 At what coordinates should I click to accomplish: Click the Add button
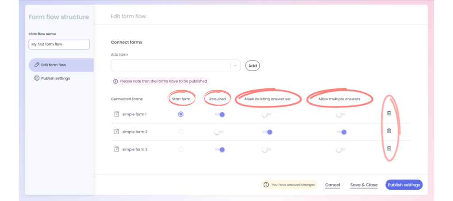tap(253, 66)
